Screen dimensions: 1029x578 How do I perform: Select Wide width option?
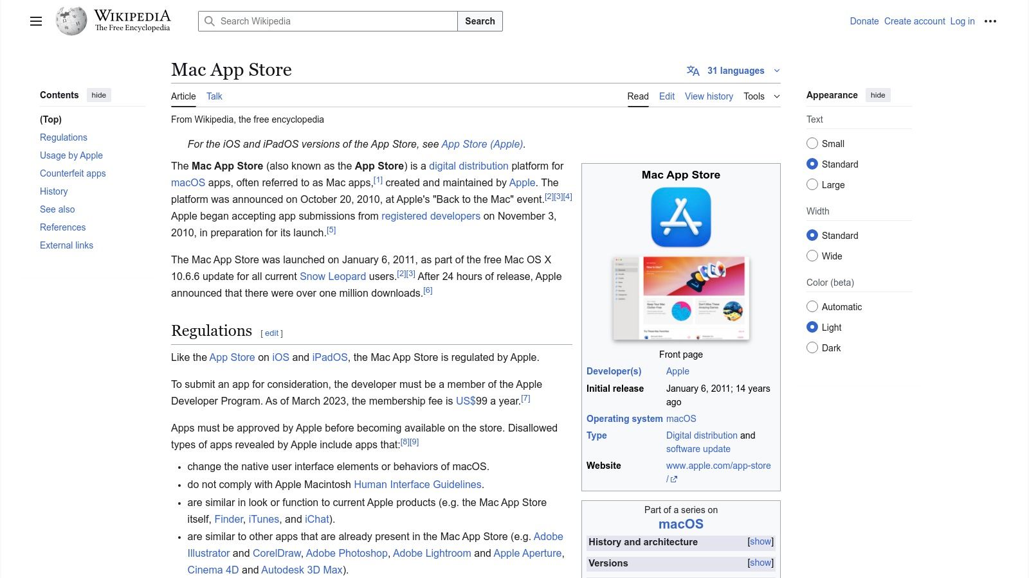tap(812, 256)
